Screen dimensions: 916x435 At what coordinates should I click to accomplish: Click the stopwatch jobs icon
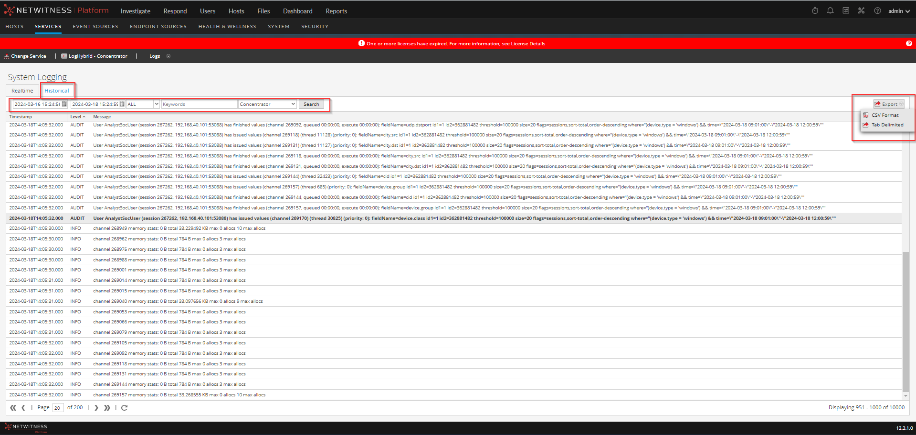click(815, 10)
